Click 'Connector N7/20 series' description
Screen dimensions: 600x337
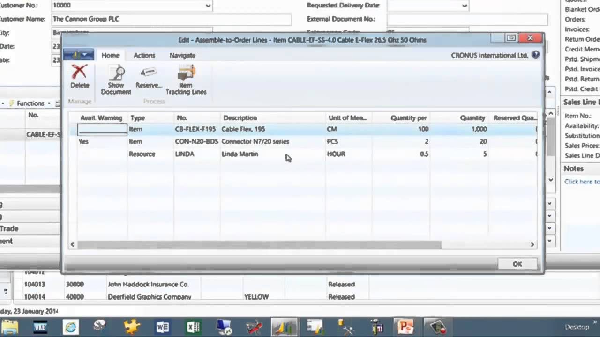pyautogui.click(x=255, y=141)
